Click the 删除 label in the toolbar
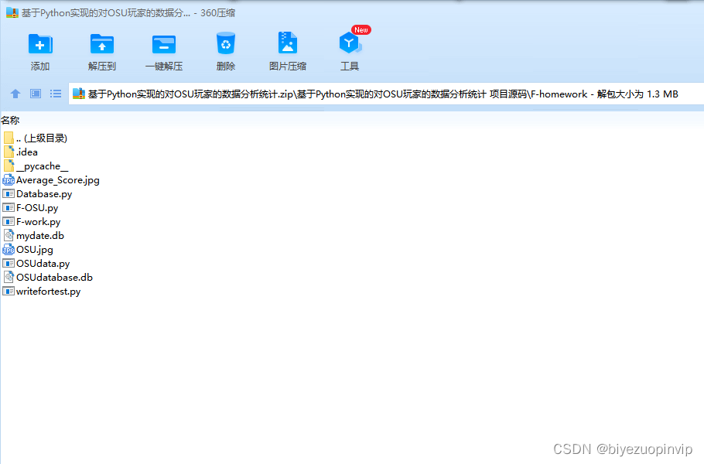 [x=225, y=67]
